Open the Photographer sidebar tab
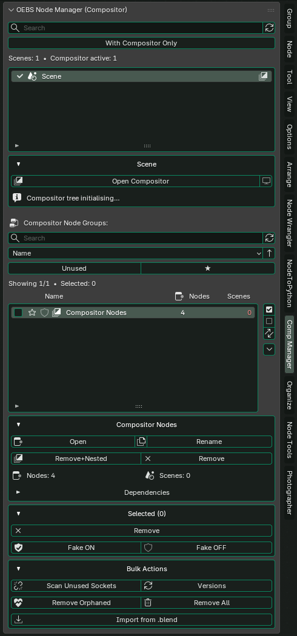Screen dimensions: 297x636 tap(289, 493)
